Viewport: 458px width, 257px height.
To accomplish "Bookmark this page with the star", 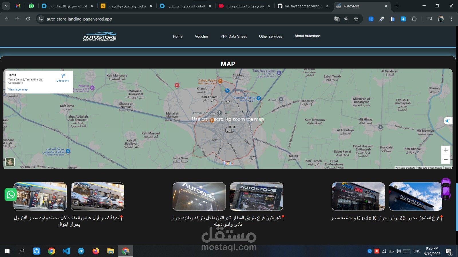I will 356,19.
